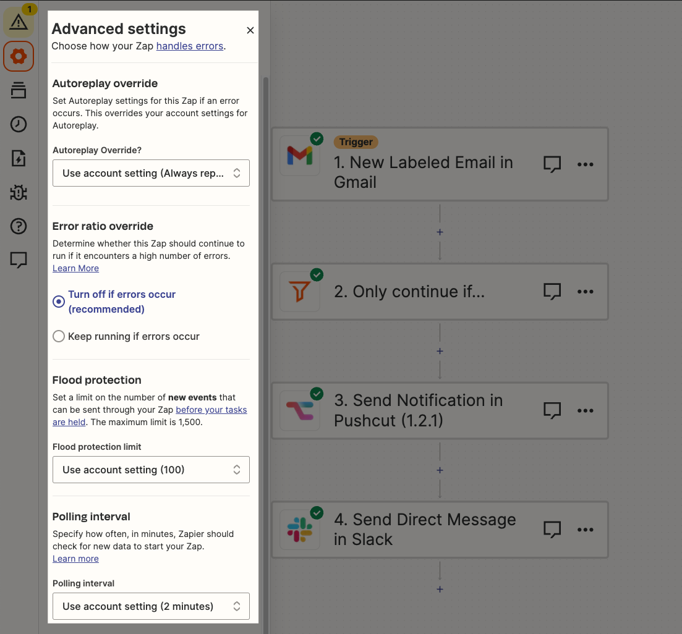
Task: Add step after Pushcut step plus icon
Action: [440, 470]
